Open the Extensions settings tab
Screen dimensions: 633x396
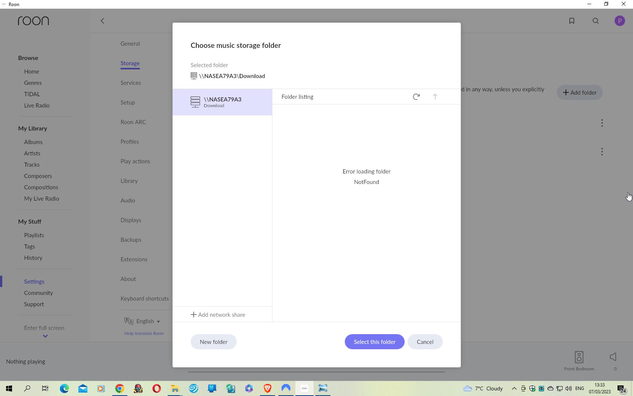134,259
